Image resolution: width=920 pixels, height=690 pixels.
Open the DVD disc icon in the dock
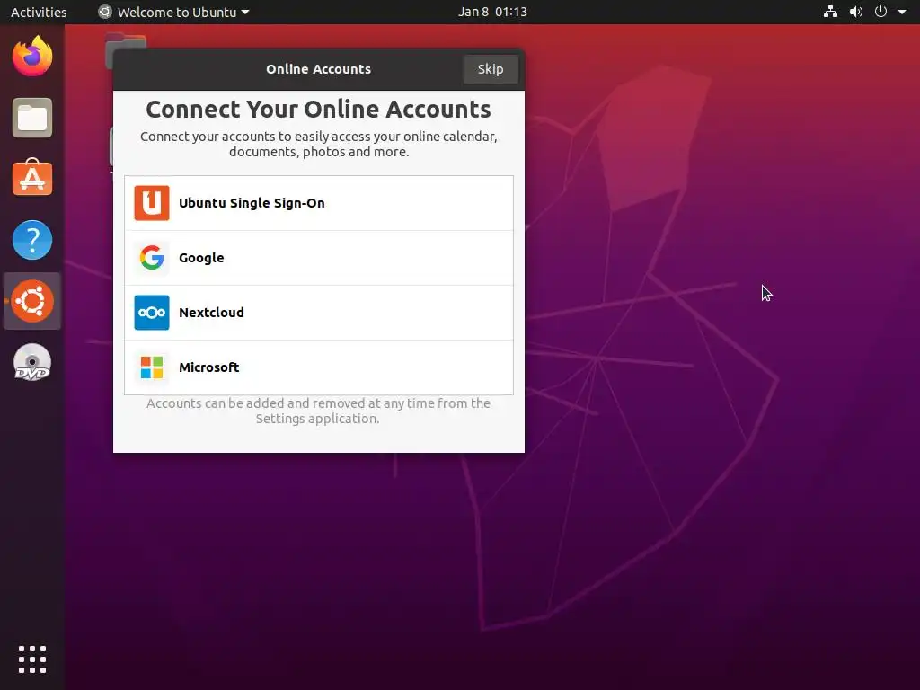tap(32, 362)
